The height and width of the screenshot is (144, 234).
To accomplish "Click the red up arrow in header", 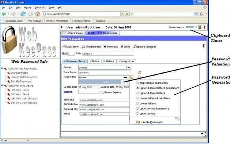I will (204, 27).
